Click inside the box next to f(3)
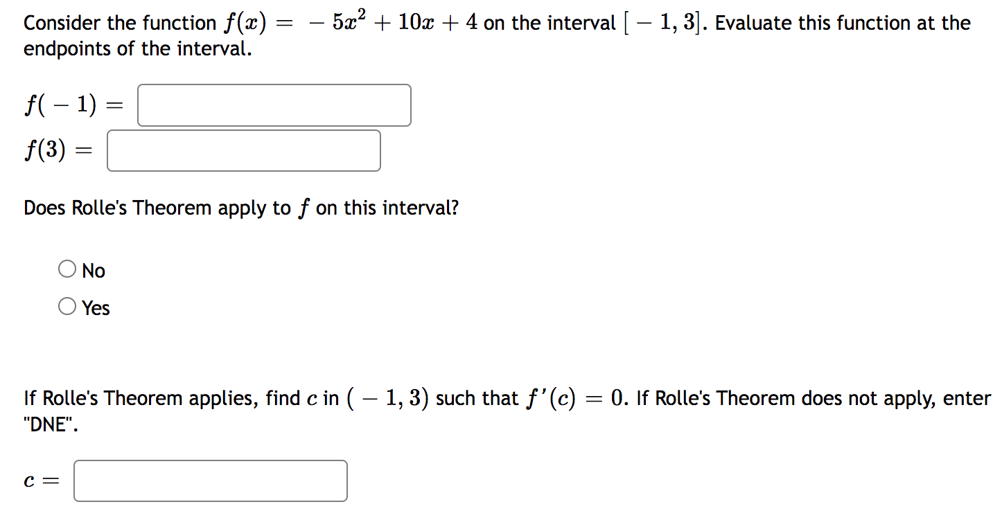This screenshot has height=511, width=1002. coord(243,150)
